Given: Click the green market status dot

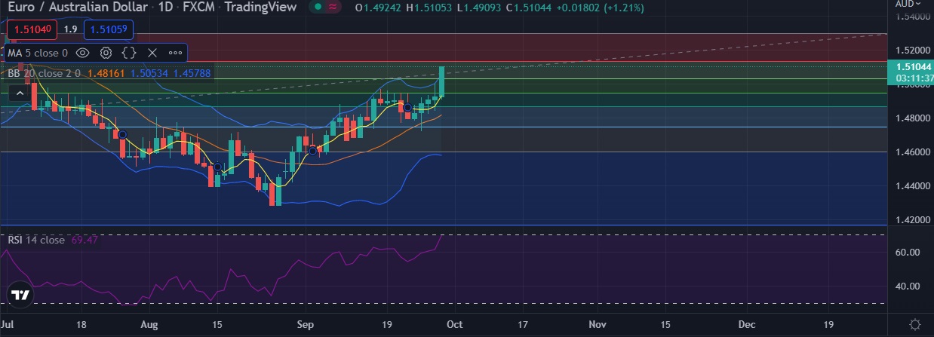Looking at the screenshot, I should pos(319,7).
